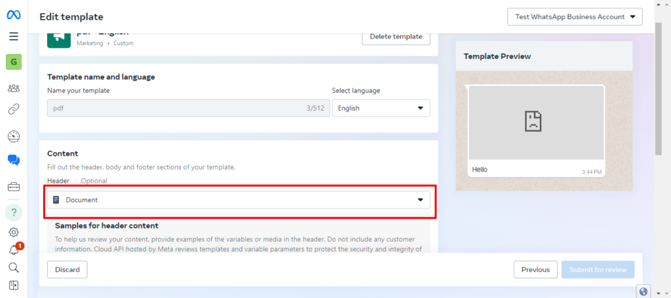Screen dimensions: 671x298
Task: Open the people/audience sidebar icon
Action: [x=14, y=88]
